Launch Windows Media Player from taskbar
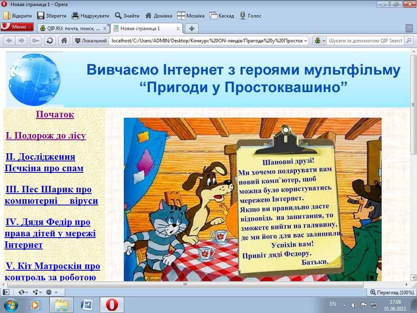Image resolution: width=417 pixels, height=313 pixels. [36, 305]
